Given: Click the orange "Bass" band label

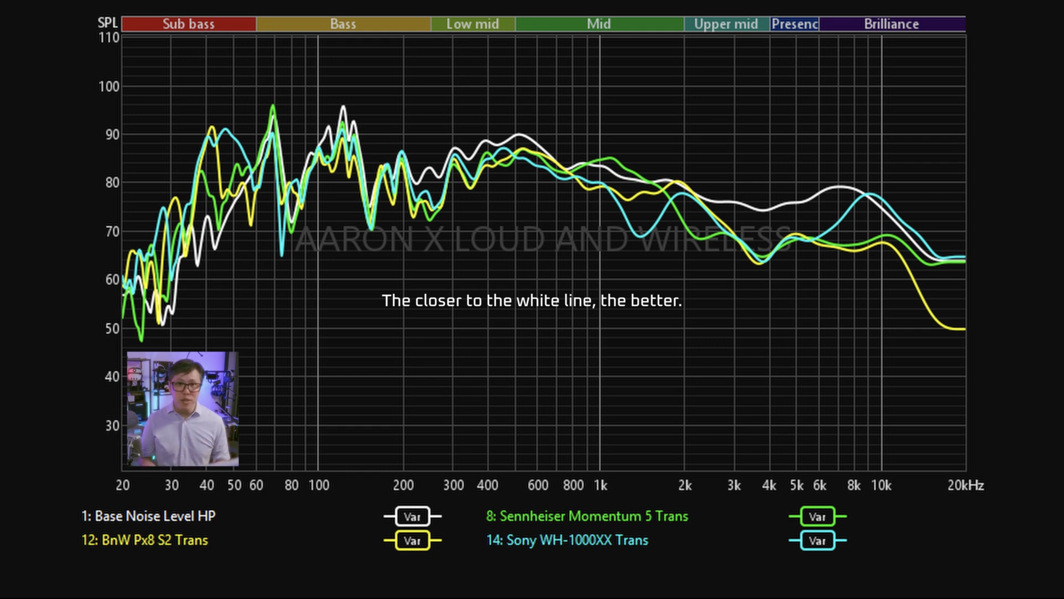Looking at the screenshot, I should (x=343, y=24).
